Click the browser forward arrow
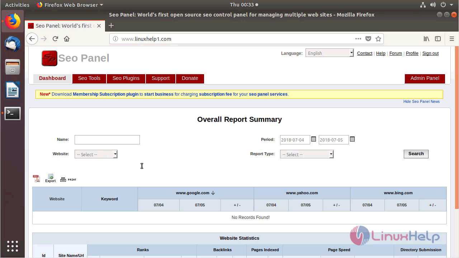This screenshot has width=459, height=258. (x=44, y=39)
